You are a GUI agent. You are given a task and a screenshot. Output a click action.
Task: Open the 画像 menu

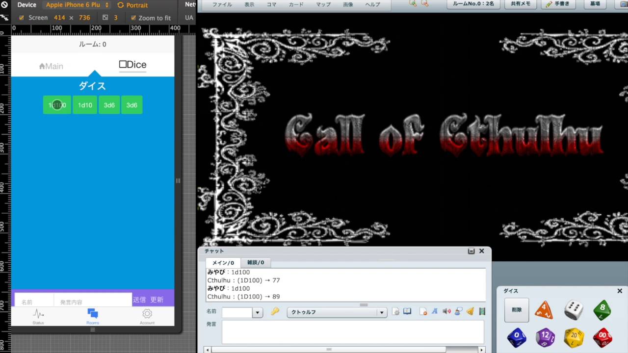(348, 4)
